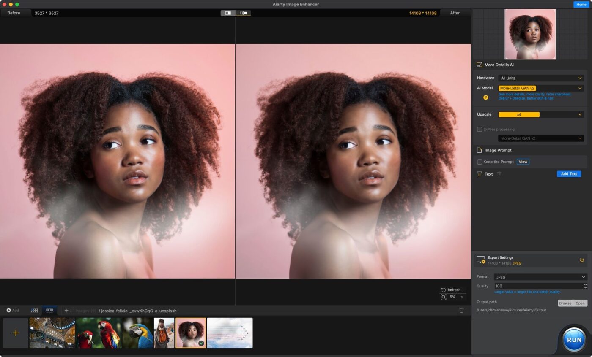The height and width of the screenshot is (357, 592).
Task: Delete image with the filmstrip trash icon
Action: click(x=461, y=311)
